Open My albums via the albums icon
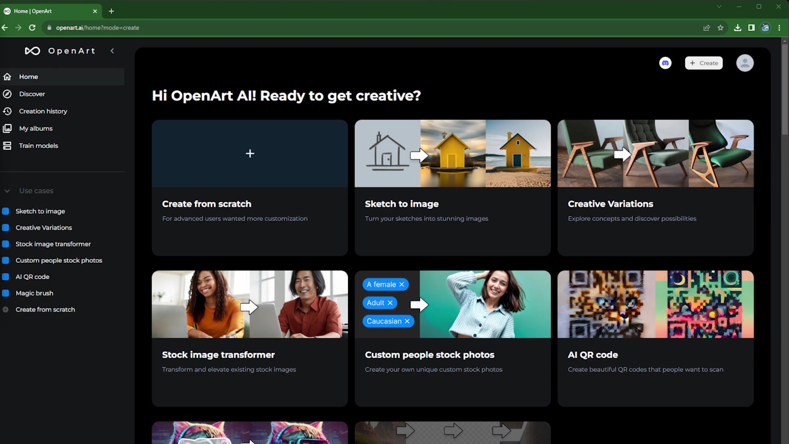This screenshot has height=444, width=789. point(7,129)
